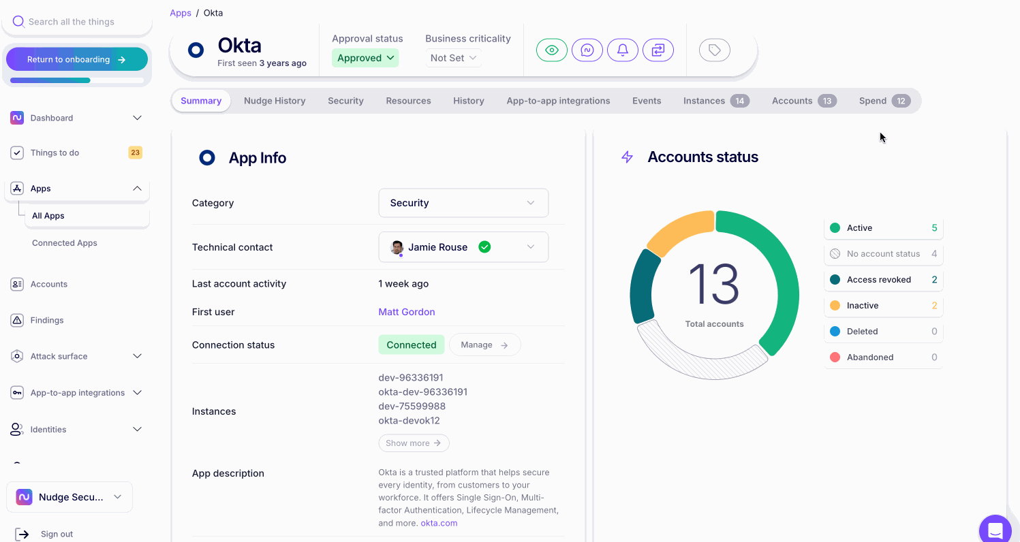Open the Business criticality Not Set dropdown
The image size is (1020, 542).
tap(453, 58)
